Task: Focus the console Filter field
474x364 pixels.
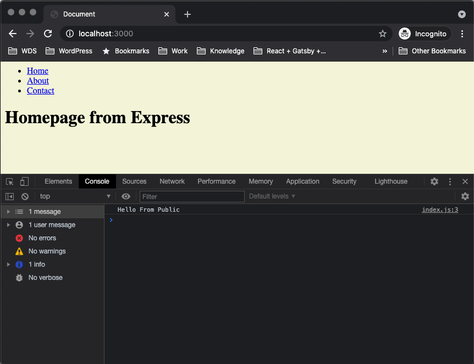Action: 192,196
